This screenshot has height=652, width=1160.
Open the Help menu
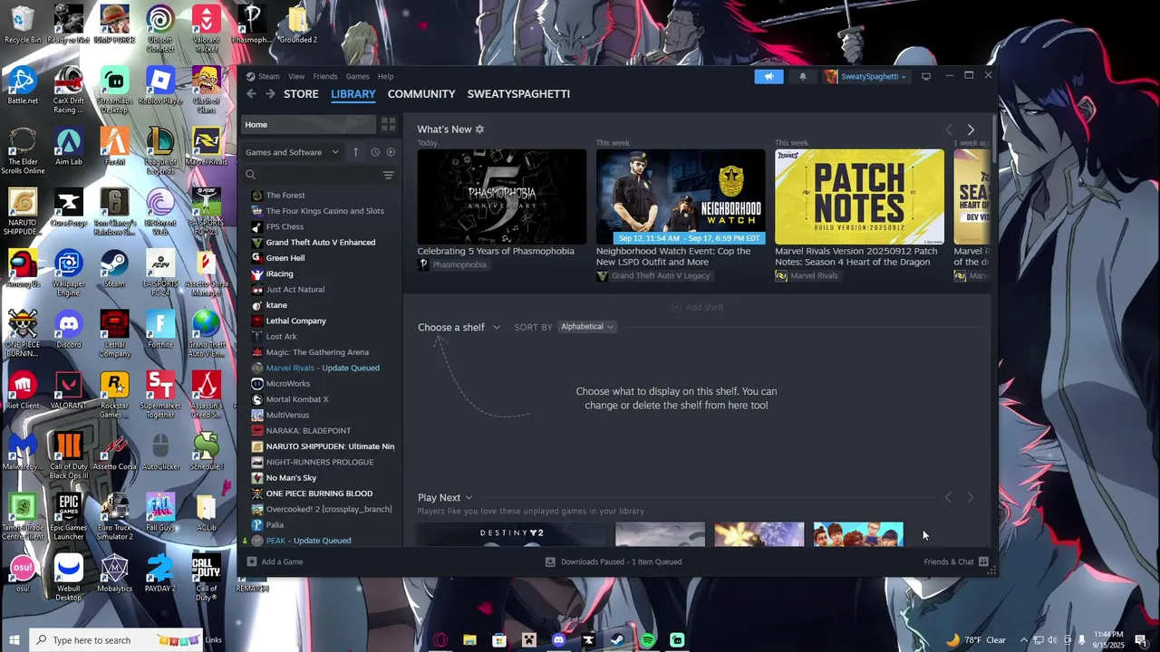pos(385,76)
